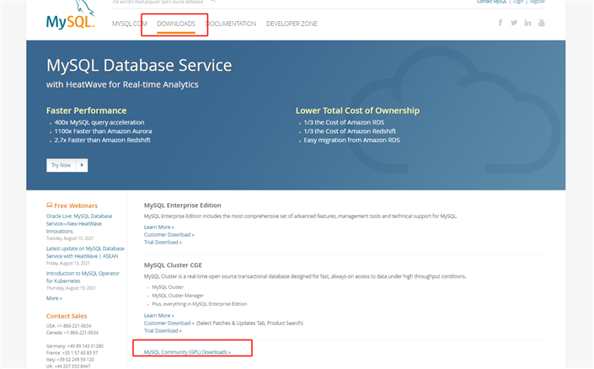Screen dimensions: 594x369
Task: Switch to the DOWNLOADS tab
Action: tap(176, 24)
